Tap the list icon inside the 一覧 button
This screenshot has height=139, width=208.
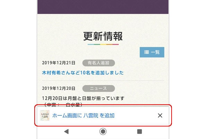[146, 52]
